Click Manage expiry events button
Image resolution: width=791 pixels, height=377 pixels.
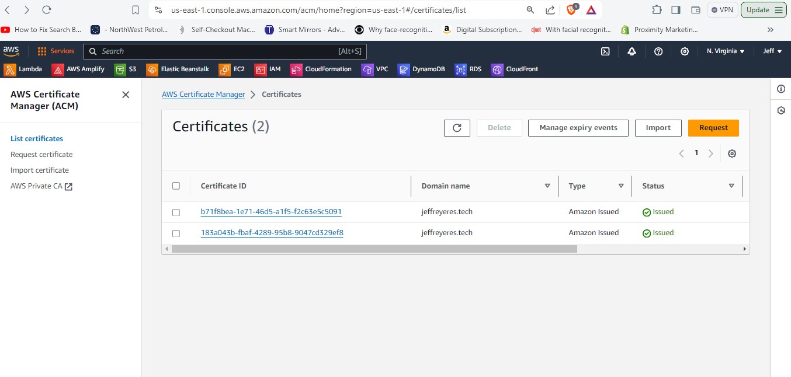578,128
